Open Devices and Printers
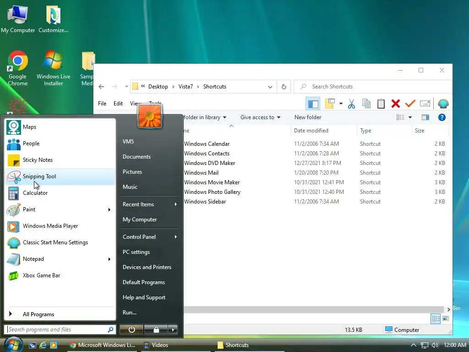469x352 pixels. coord(150,267)
